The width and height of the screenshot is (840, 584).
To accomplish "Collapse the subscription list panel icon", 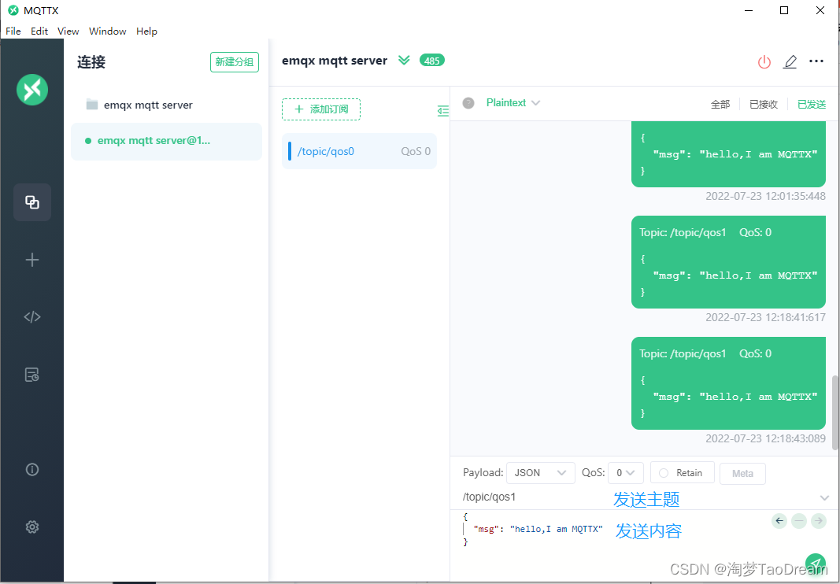I will (x=443, y=111).
